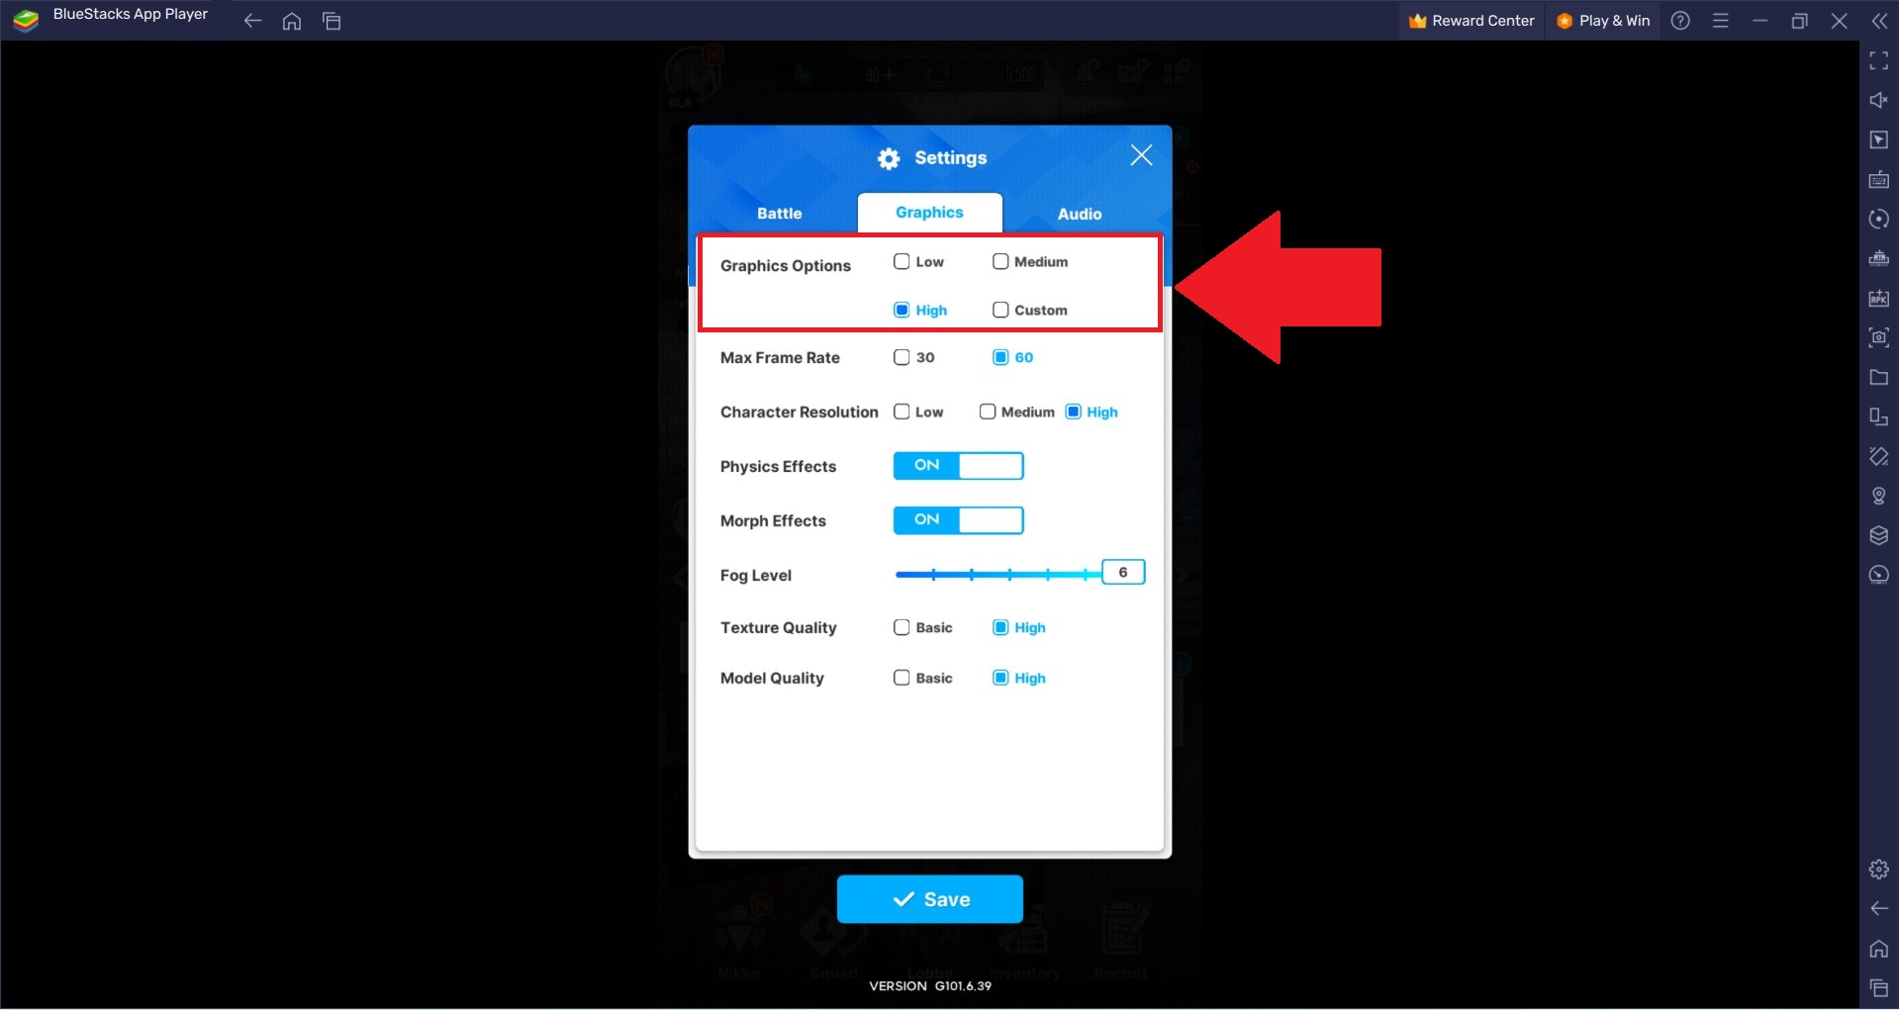
Task: Take a screenshot with the sidebar camera icon
Action: 1877,337
